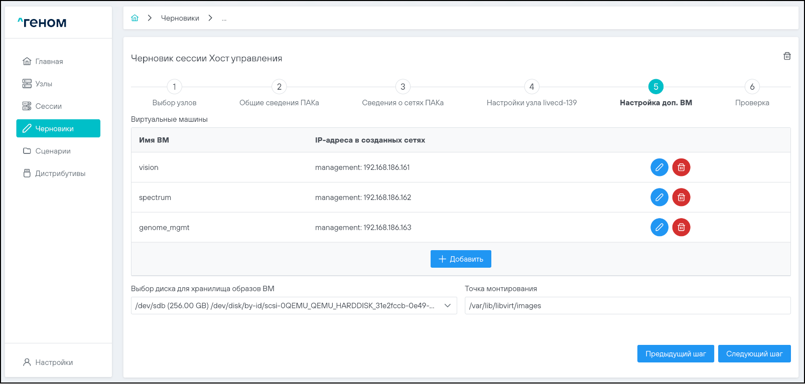The image size is (805, 384).
Task: Open Дистрибутивы section in the sidebar
Action: [60, 173]
